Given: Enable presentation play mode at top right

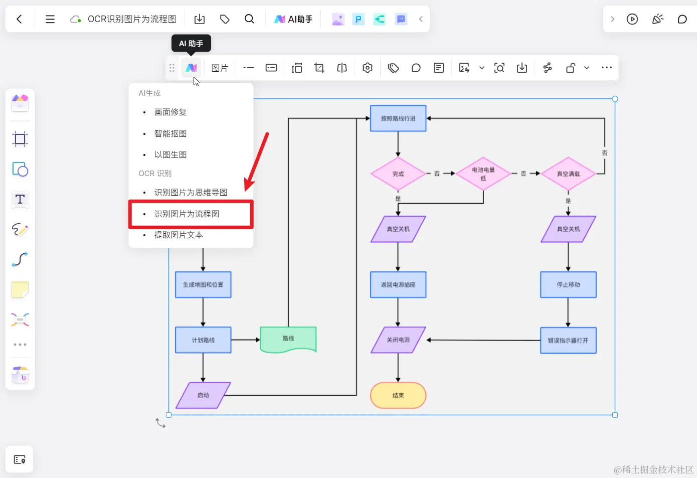Looking at the screenshot, I should pyautogui.click(x=632, y=19).
